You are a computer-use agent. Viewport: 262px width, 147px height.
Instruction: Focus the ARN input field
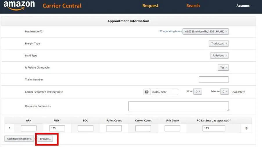click(x=28, y=128)
